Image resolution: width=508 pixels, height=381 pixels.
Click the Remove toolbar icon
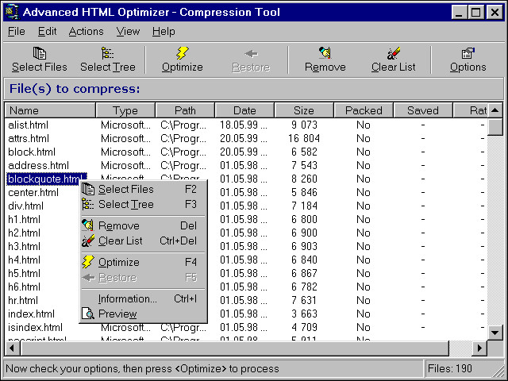click(x=325, y=53)
